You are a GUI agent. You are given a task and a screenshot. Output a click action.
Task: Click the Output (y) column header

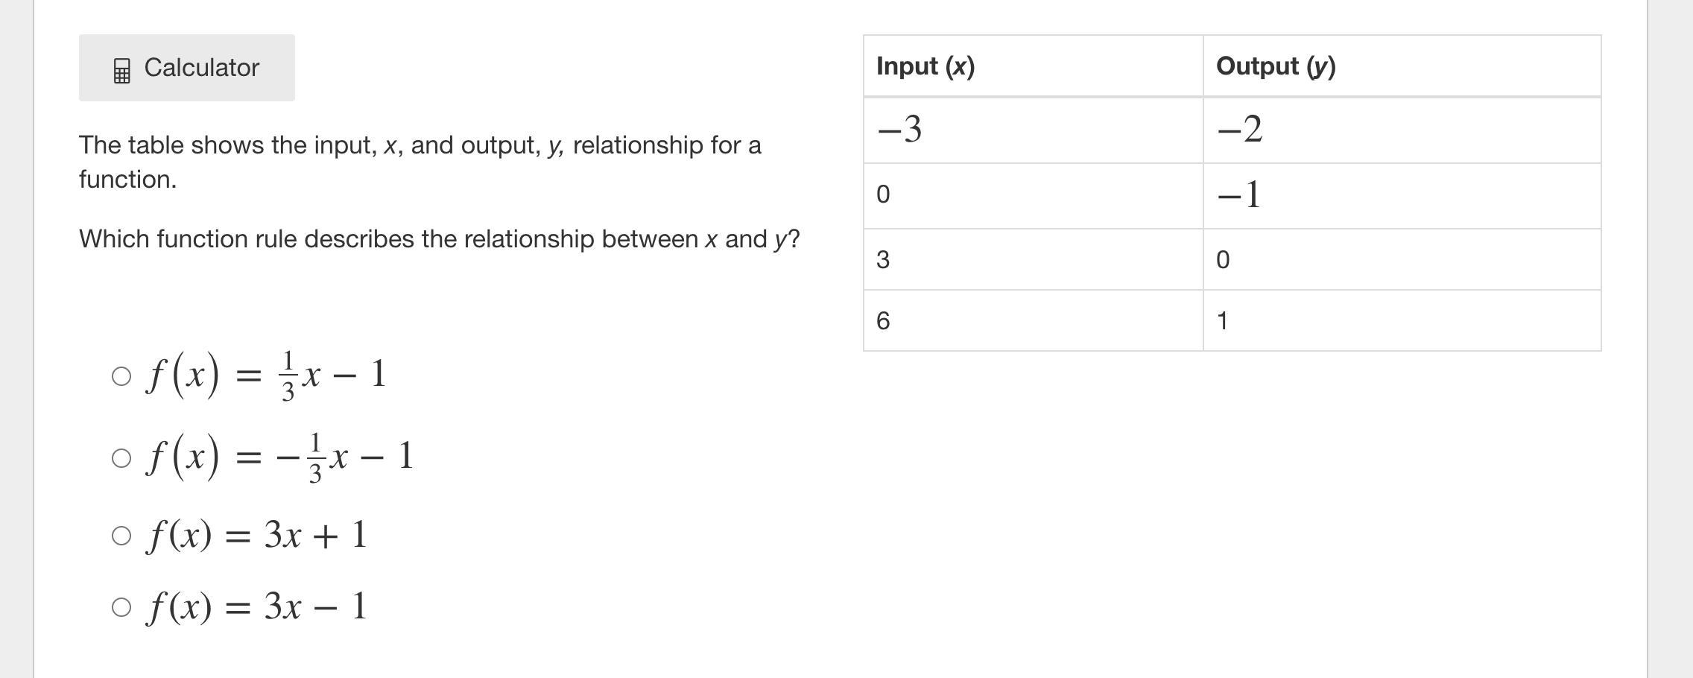[x=1402, y=66]
